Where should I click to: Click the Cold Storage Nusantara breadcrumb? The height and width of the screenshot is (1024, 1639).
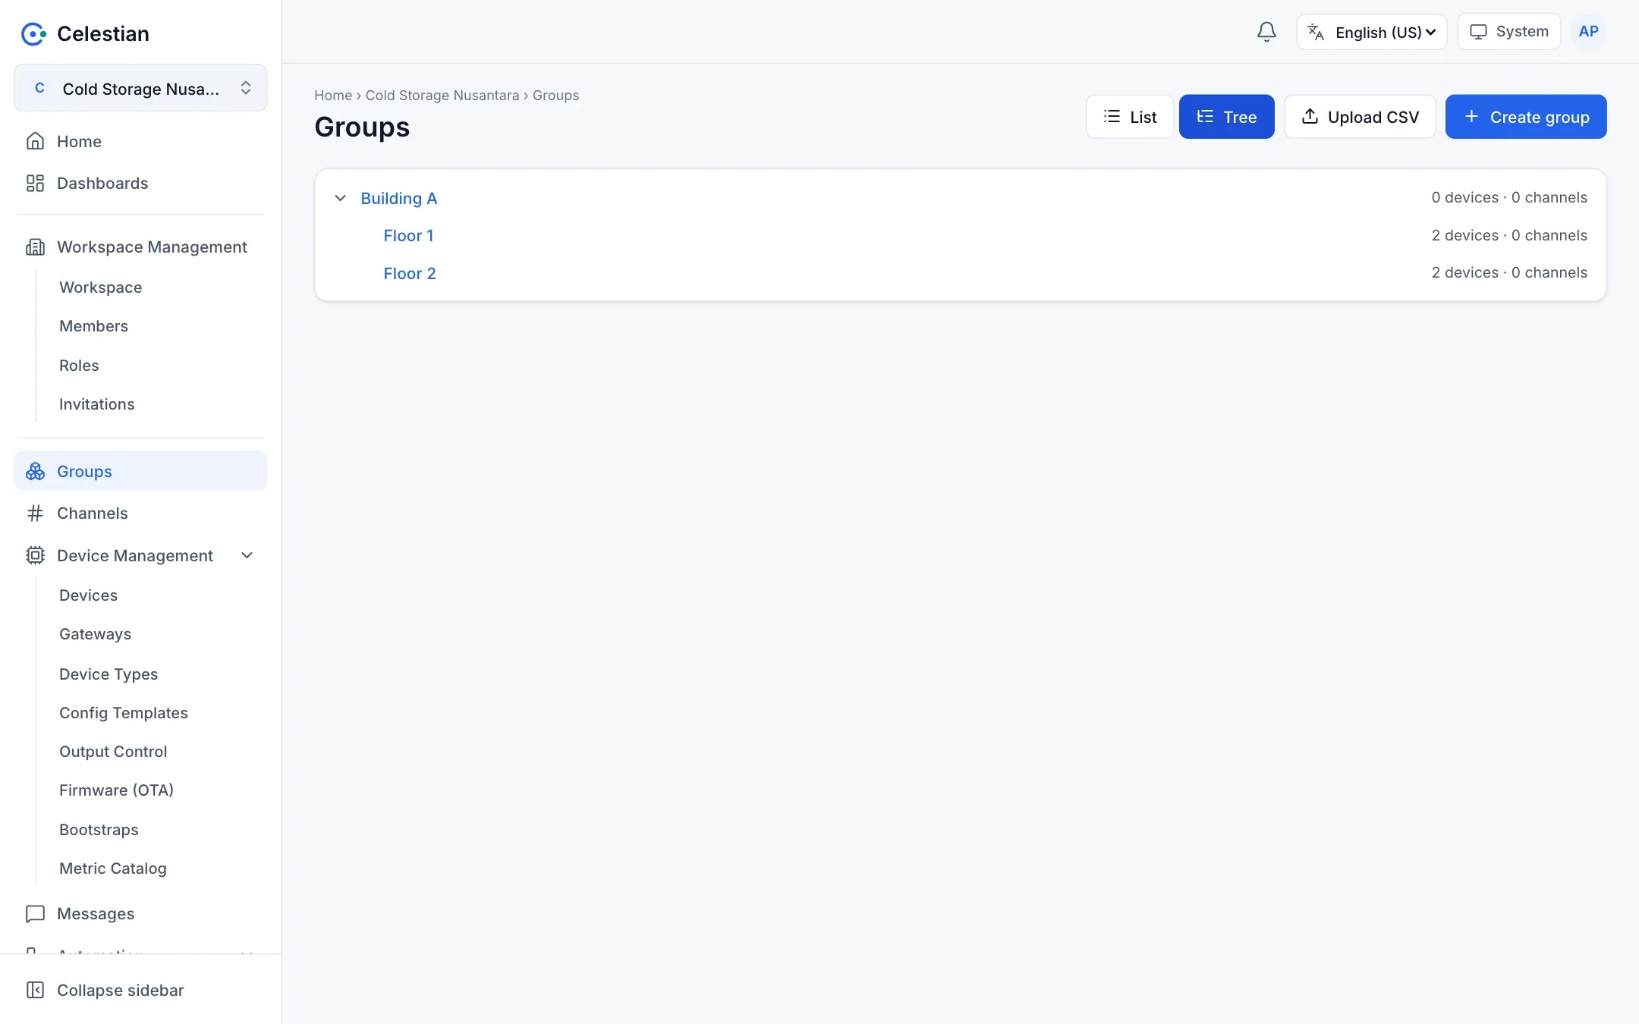click(442, 96)
